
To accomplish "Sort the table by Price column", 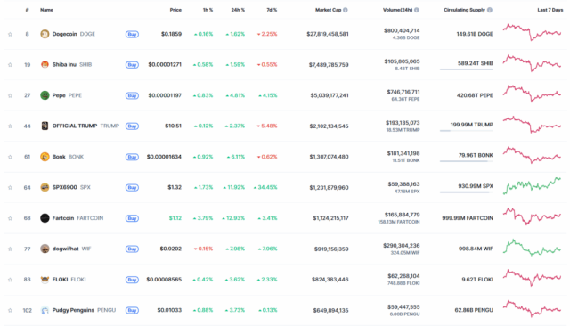I will (x=175, y=10).
